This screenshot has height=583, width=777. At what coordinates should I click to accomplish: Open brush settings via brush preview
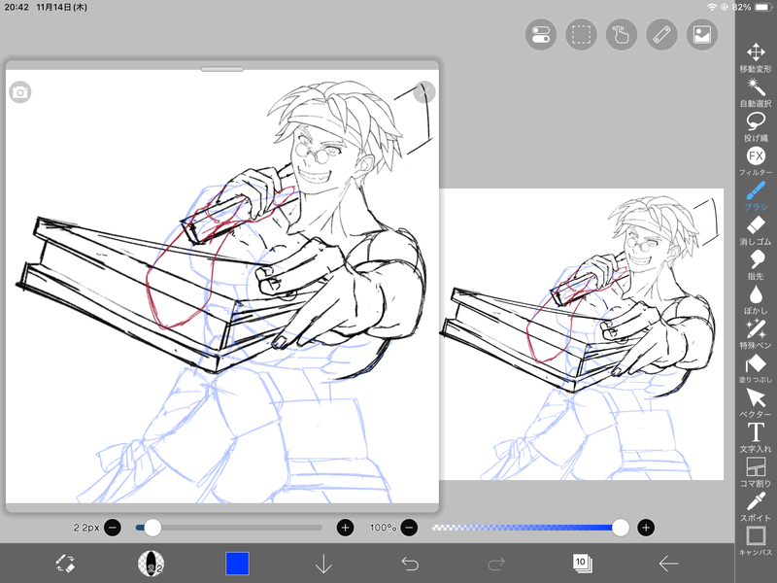coord(151,564)
